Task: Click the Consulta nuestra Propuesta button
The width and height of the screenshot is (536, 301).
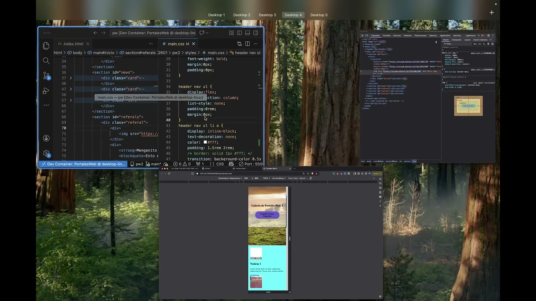Action: [267, 215]
